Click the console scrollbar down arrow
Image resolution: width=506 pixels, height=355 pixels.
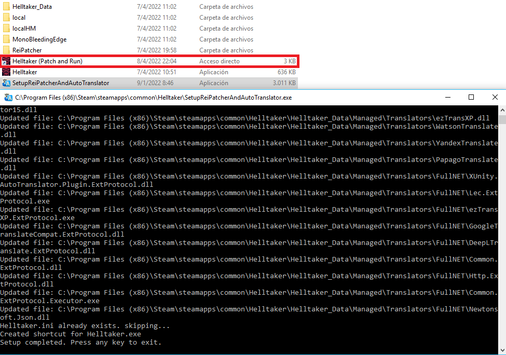502,350
